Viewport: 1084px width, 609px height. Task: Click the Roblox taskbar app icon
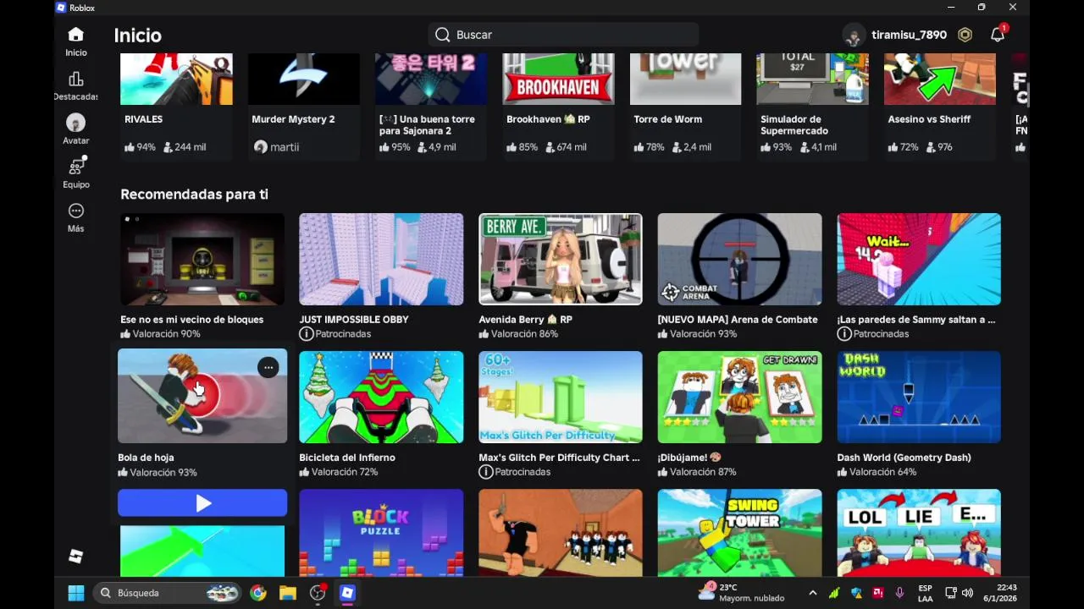pos(347,593)
